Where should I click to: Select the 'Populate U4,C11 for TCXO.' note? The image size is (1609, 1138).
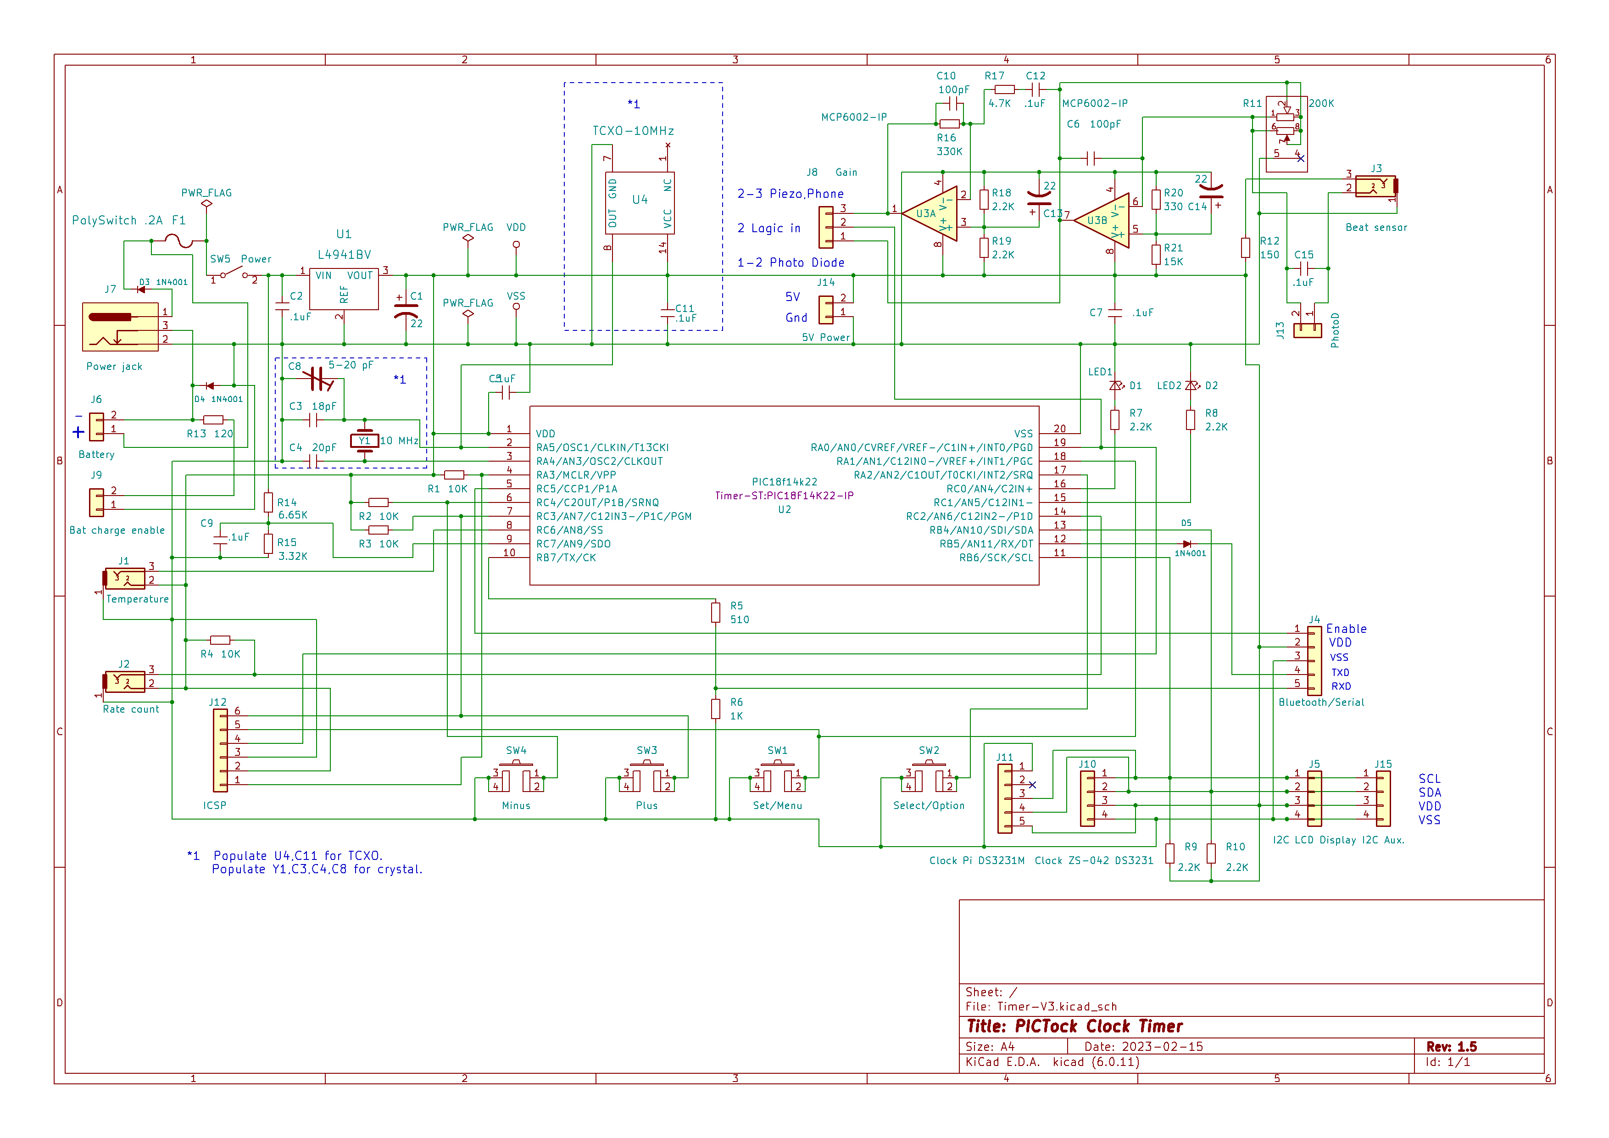click(x=298, y=856)
